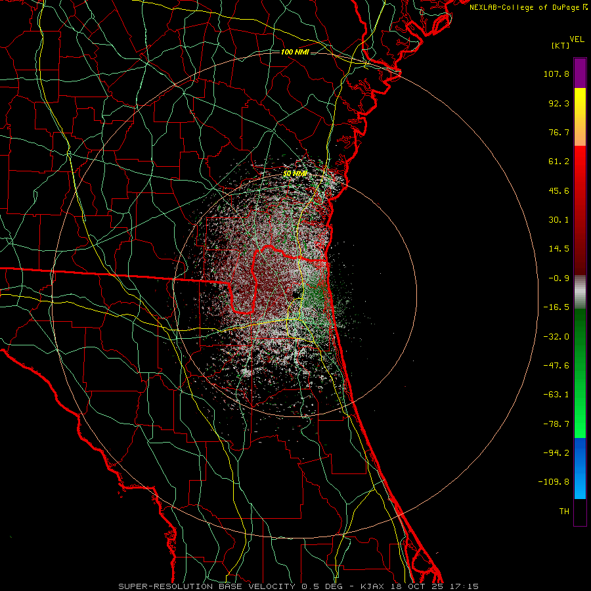Click the -63.1 scale value
The width and height of the screenshot is (591, 591).
[x=556, y=395]
